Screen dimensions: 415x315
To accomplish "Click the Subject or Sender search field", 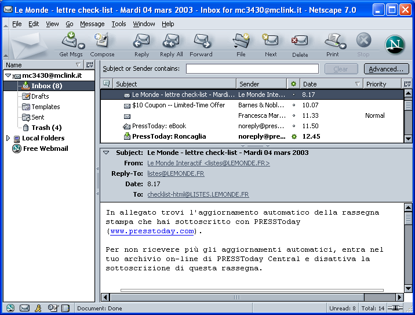I will 252,69.
